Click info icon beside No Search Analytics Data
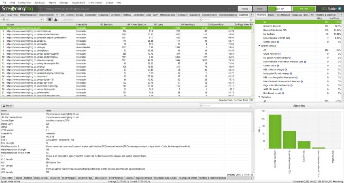The image size is (344, 183). (x=289, y=58)
